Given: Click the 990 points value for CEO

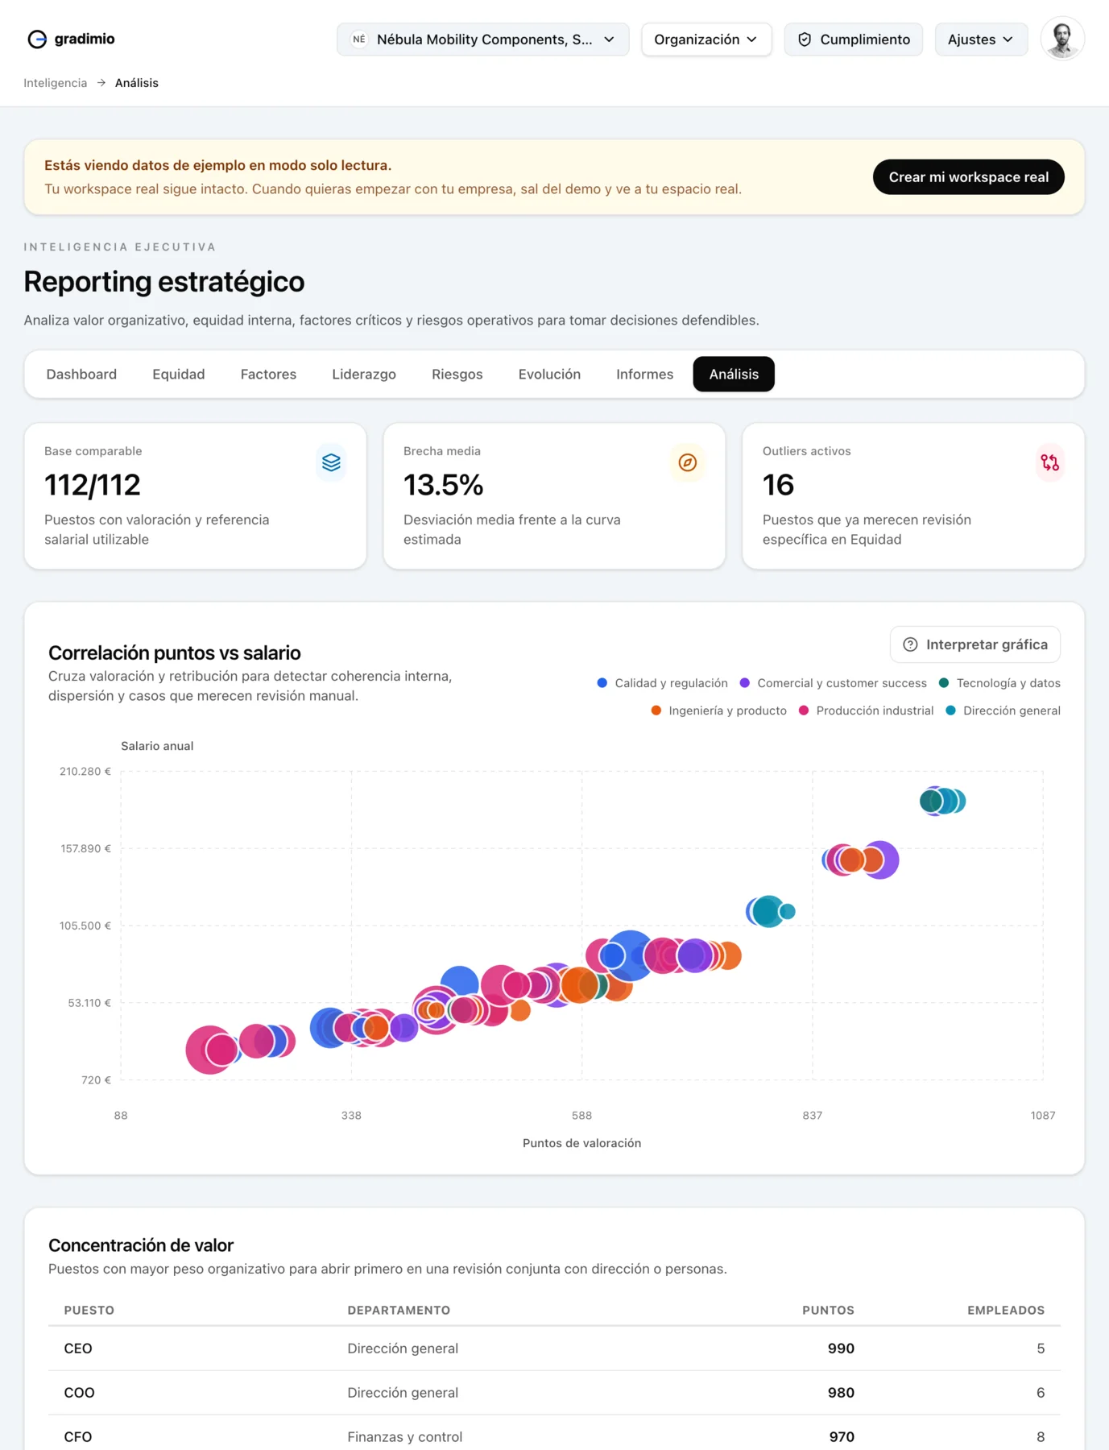Looking at the screenshot, I should click(x=841, y=1348).
